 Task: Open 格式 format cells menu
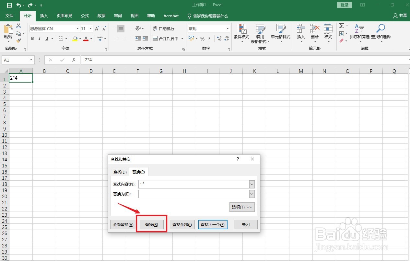[328, 32]
